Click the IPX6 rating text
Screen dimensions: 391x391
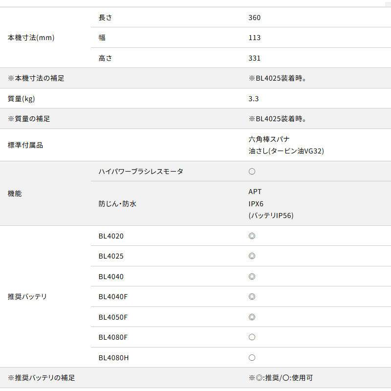(x=256, y=204)
